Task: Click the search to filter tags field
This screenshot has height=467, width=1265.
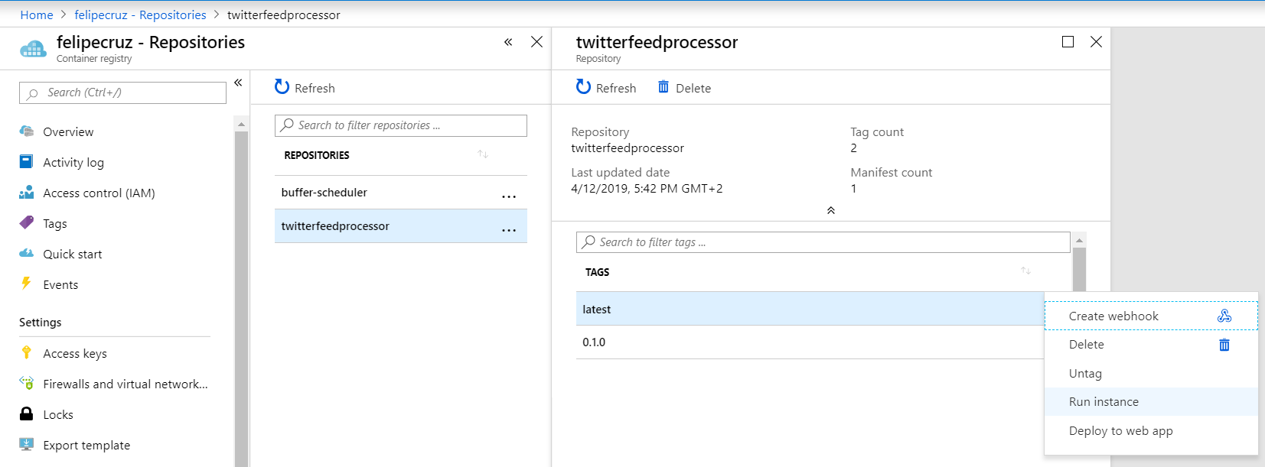Action: coord(823,242)
